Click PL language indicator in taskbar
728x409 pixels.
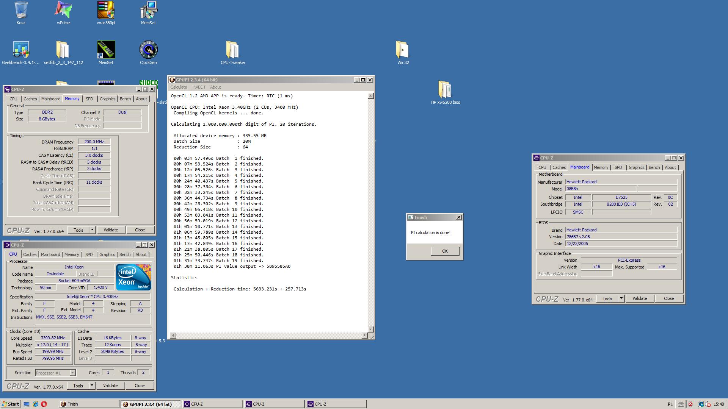click(x=670, y=404)
